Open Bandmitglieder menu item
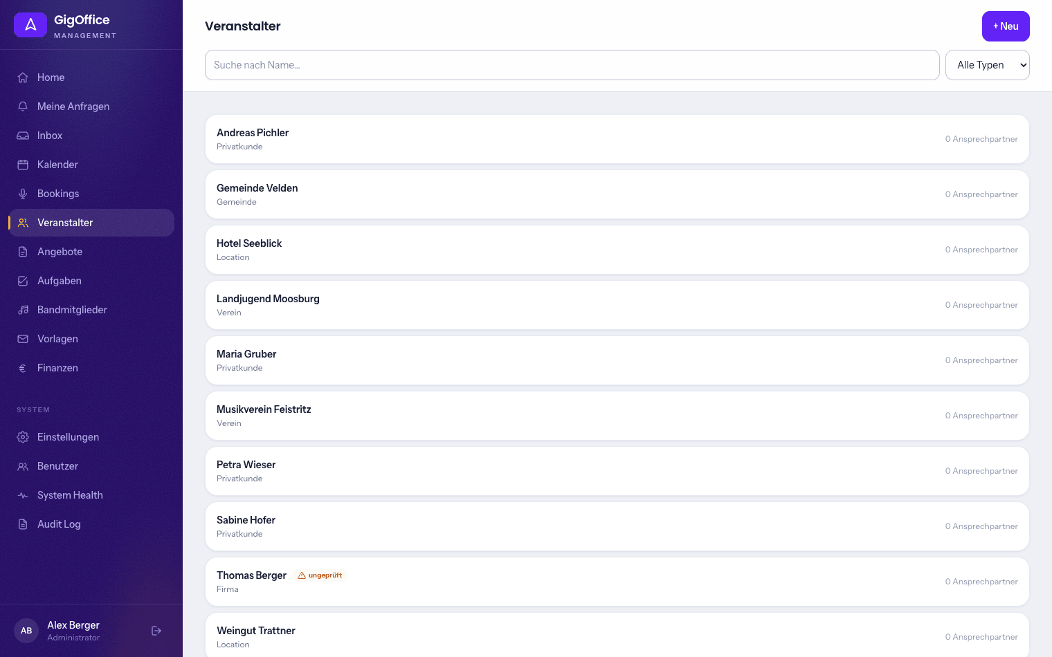1052x657 pixels. coord(91,310)
